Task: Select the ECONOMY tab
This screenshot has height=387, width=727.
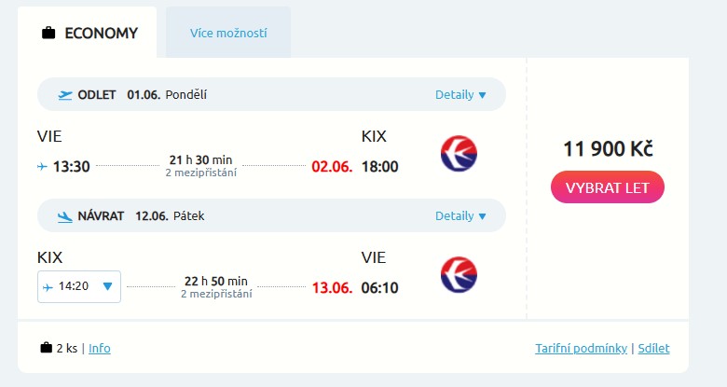Action: tap(90, 34)
